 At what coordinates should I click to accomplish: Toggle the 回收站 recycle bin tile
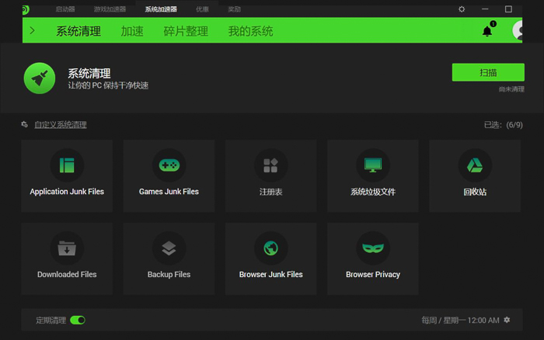click(475, 176)
